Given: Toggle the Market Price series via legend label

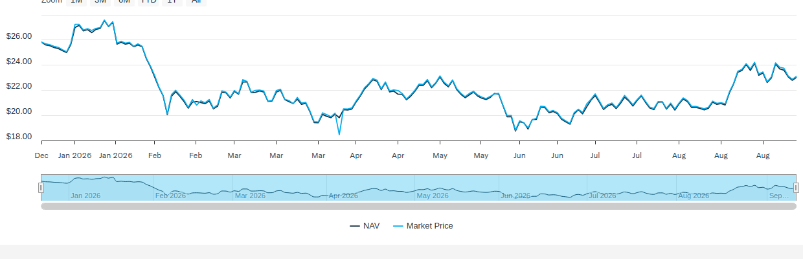Looking at the screenshot, I should point(430,226).
